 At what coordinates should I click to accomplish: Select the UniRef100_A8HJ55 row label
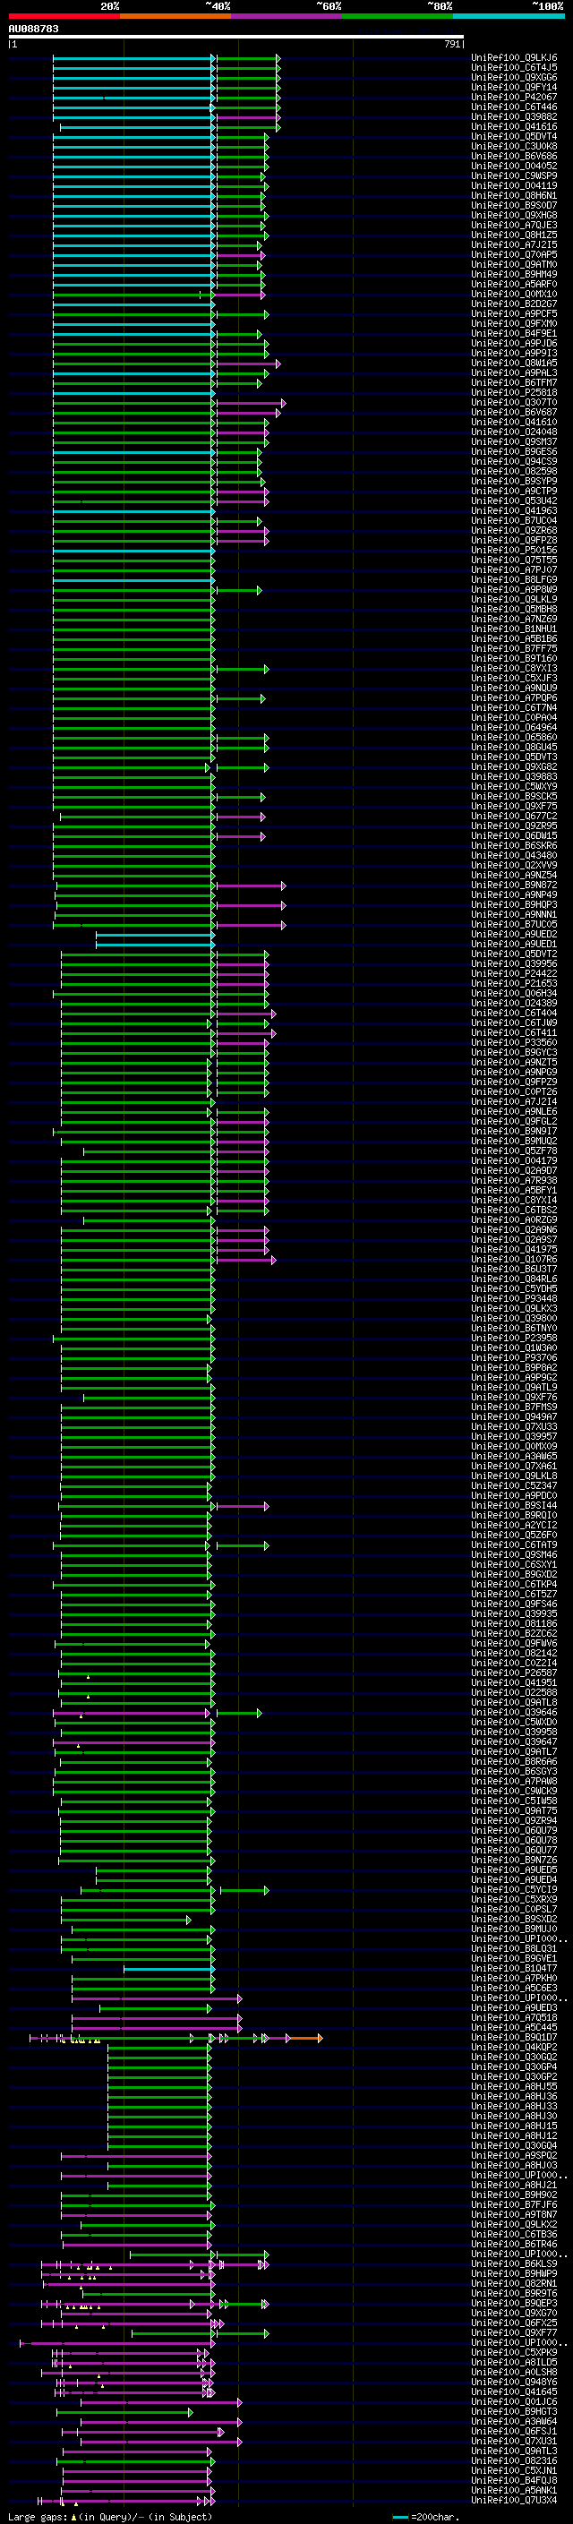(x=514, y=2087)
